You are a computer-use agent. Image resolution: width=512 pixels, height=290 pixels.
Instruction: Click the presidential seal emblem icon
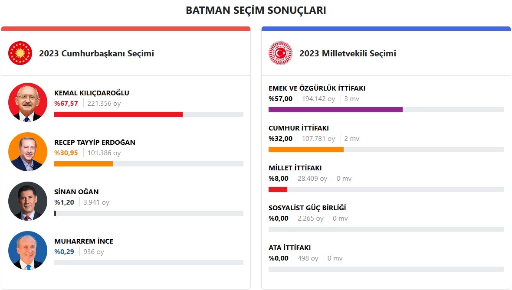click(20, 53)
